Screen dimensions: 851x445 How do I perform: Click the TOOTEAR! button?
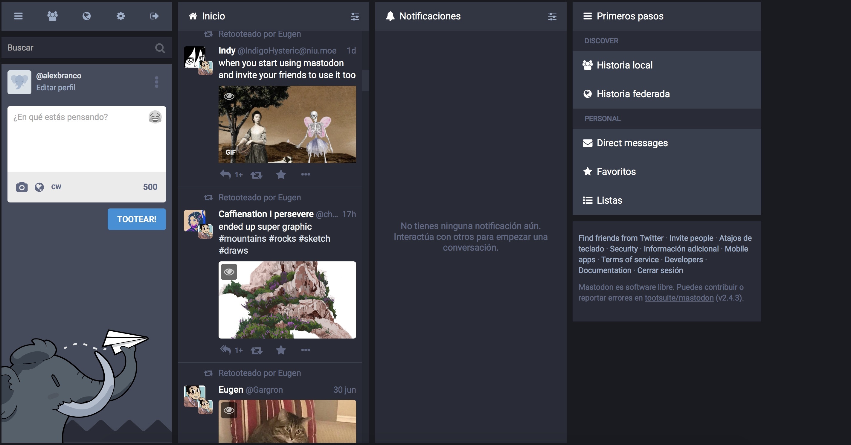pos(137,219)
